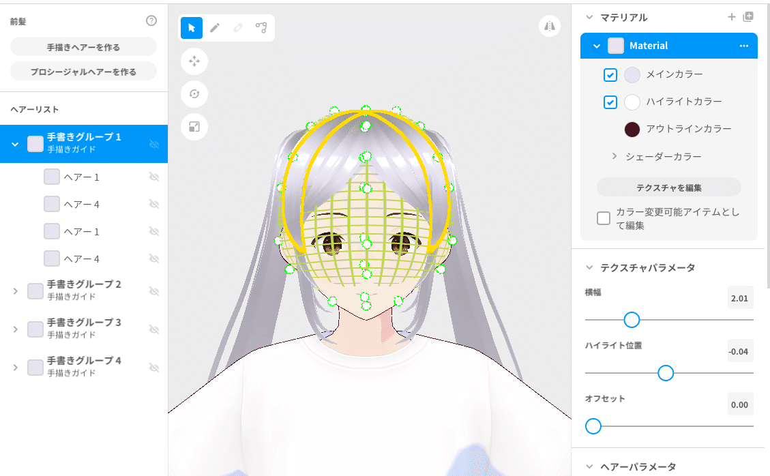The height and width of the screenshot is (476, 770).
Task: Click the Material row thumbnail swatch
Action: tap(616, 46)
